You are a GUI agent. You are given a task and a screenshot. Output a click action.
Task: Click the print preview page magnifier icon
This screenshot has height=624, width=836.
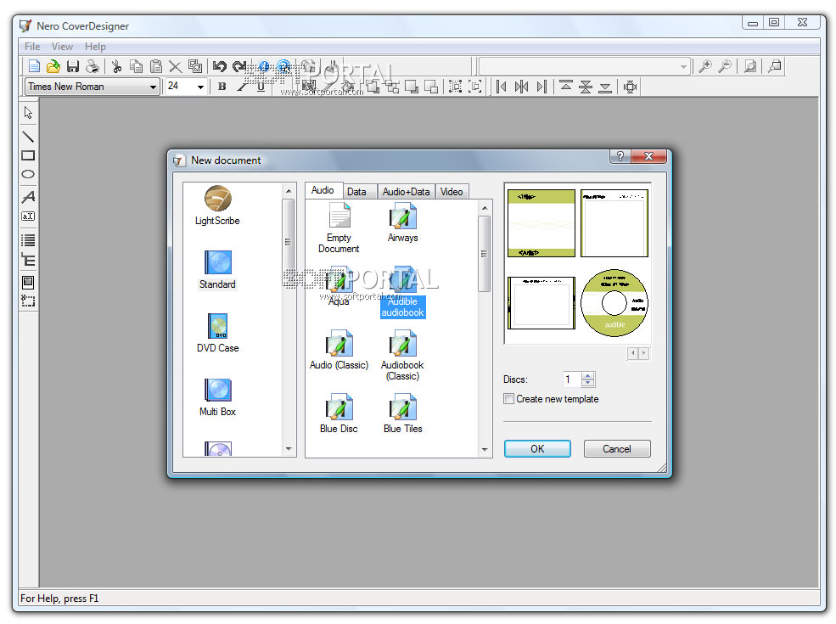click(x=749, y=66)
